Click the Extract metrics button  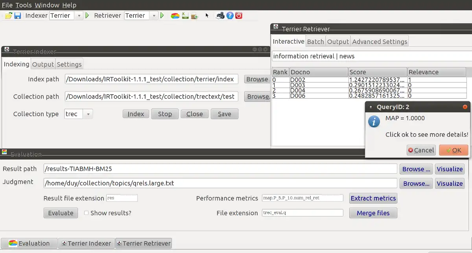pos(373,198)
